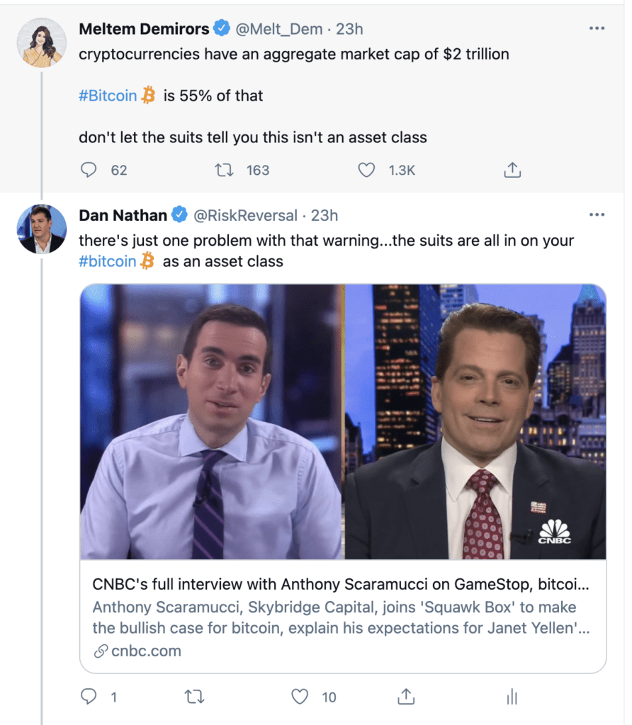The height and width of the screenshot is (725, 632).
Task: Share Dan Nathan's tweet
Action: pos(406,697)
